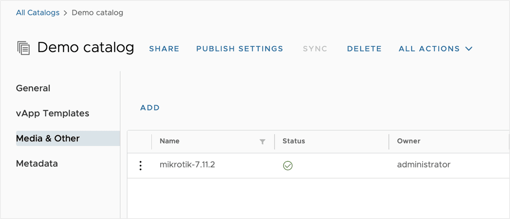The width and height of the screenshot is (510, 219).
Task: Click the Demo catalog breadcrumb text
Action: tap(97, 13)
